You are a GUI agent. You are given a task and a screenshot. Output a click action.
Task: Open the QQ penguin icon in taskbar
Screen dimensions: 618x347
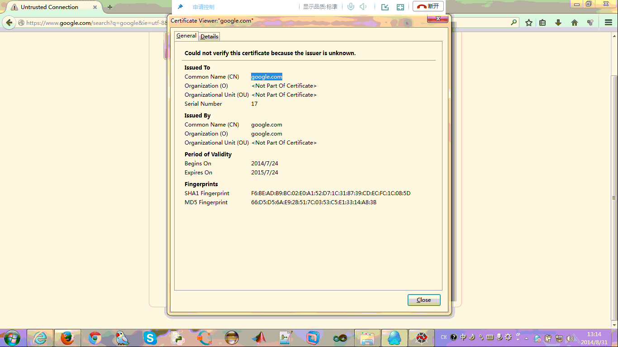(x=394, y=338)
